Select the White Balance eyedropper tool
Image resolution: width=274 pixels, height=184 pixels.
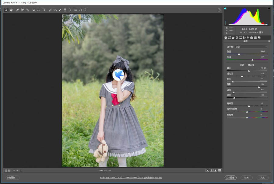click(x=17, y=10)
